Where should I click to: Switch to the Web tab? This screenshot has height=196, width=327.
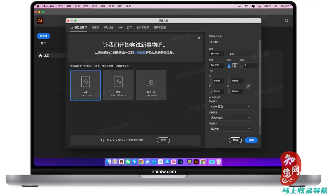pos(120,27)
